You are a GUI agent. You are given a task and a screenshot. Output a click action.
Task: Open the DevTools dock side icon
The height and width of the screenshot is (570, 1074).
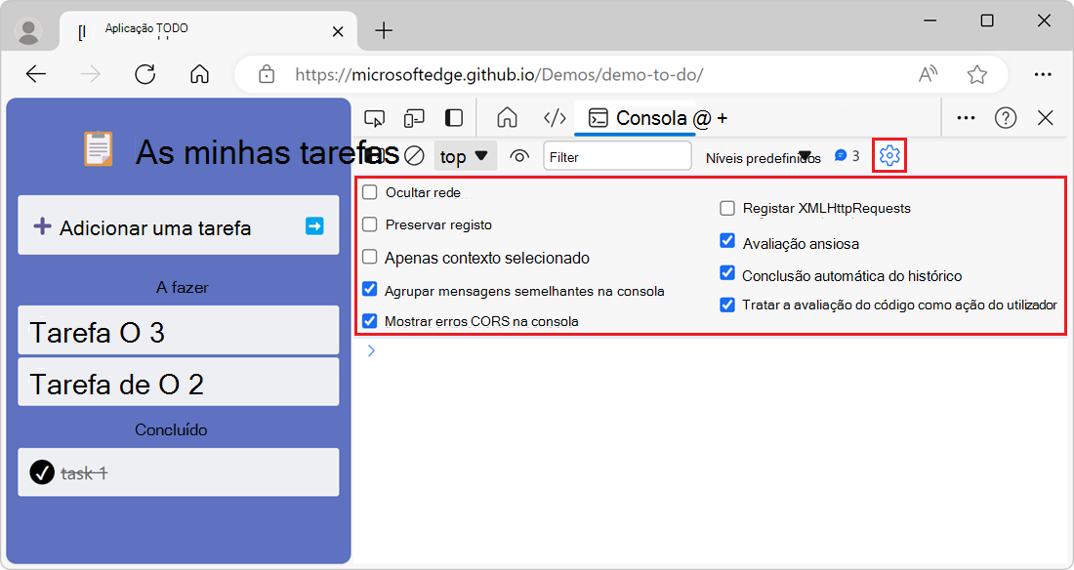click(x=452, y=117)
